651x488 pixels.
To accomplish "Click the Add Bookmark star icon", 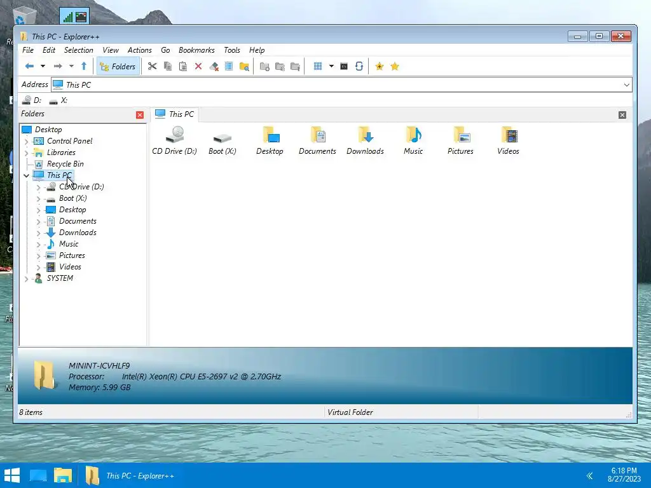I will pyautogui.click(x=380, y=66).
